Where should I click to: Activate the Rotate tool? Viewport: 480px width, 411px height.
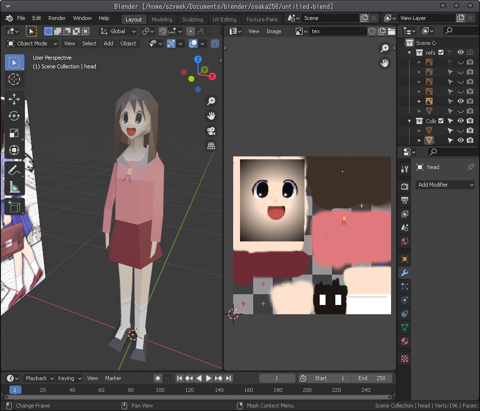14,116
